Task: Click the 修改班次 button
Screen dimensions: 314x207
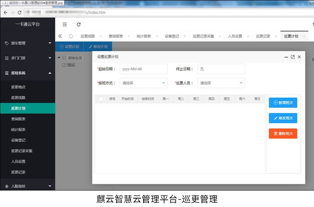Action: coord(283,118)
